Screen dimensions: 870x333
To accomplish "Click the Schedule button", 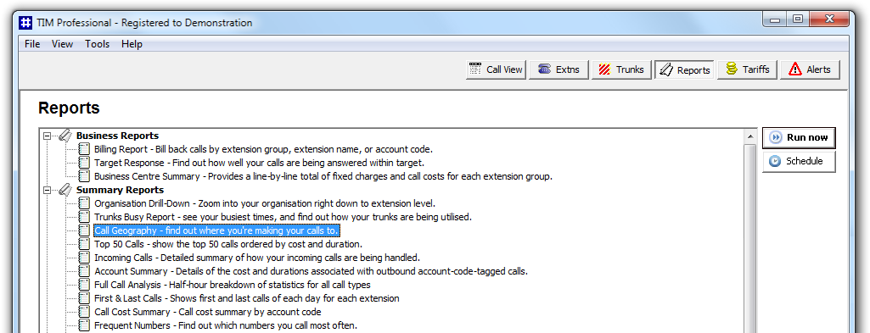I will pyautogui.click(x=799, y=161).
